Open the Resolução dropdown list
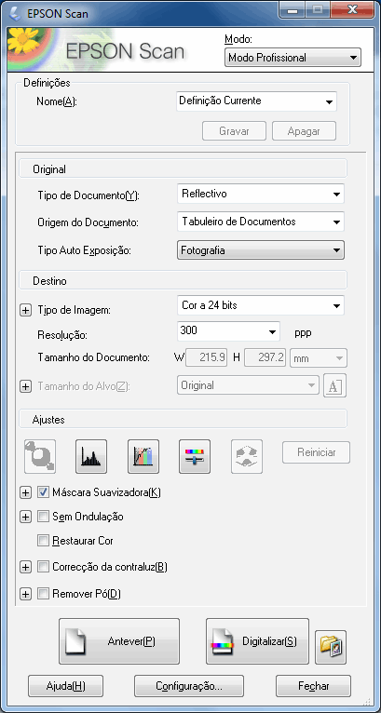Image resolution: width=381 pixels, height=713 pixels. coord(228,331)
